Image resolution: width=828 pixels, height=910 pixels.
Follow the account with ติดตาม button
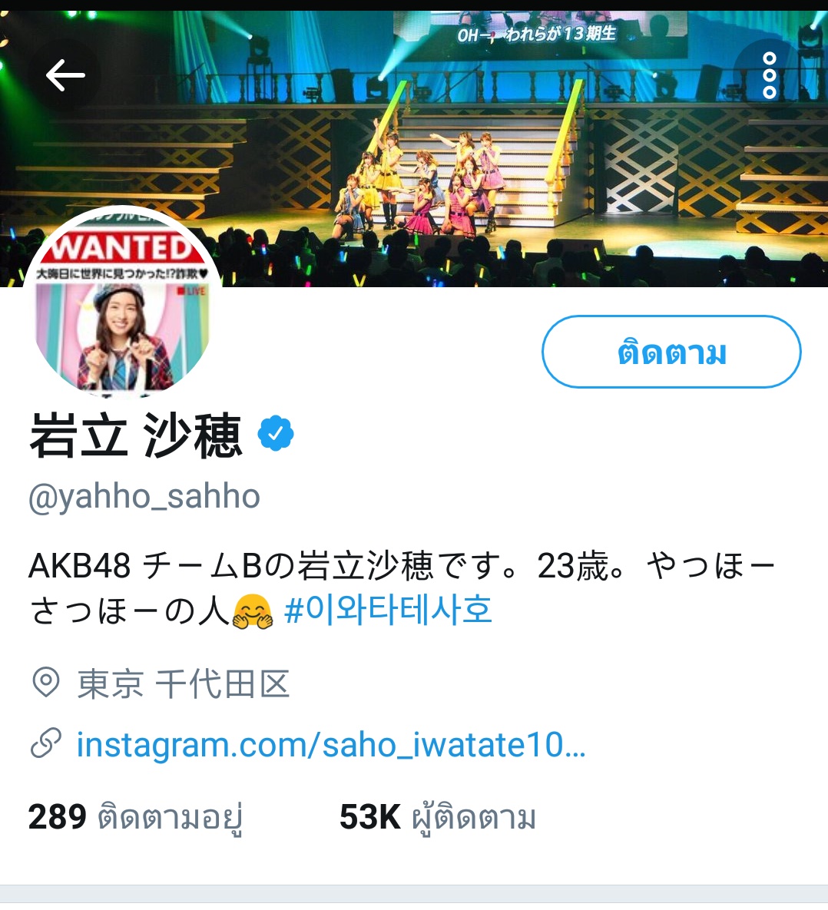coord(671,352)
